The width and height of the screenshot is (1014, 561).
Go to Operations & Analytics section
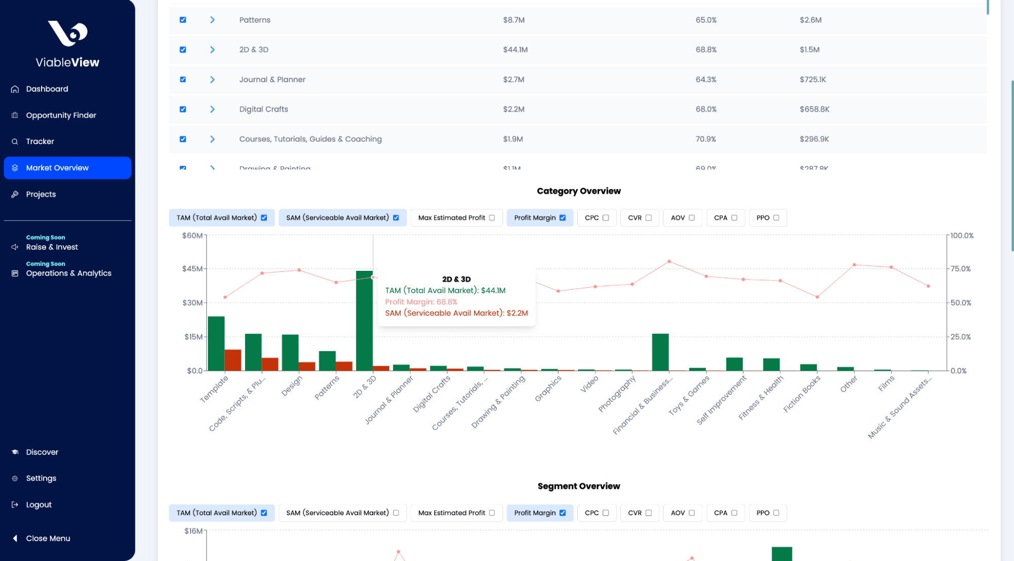point(68,273)
